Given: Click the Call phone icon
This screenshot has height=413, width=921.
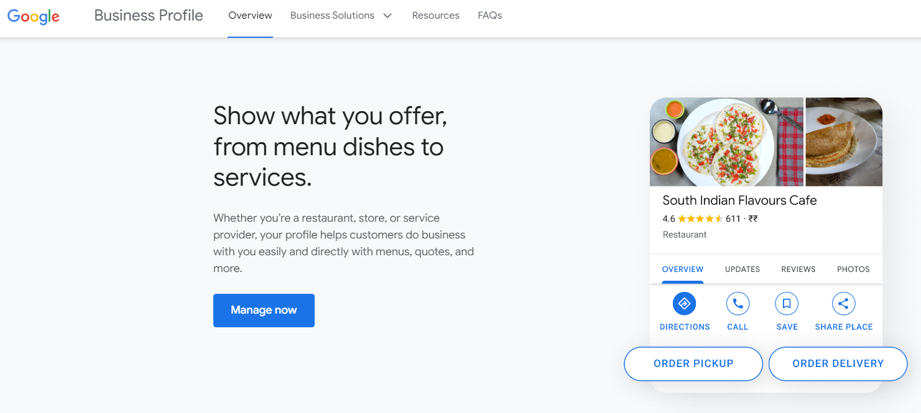Looking at the screenshot, I should pos(738,303).
